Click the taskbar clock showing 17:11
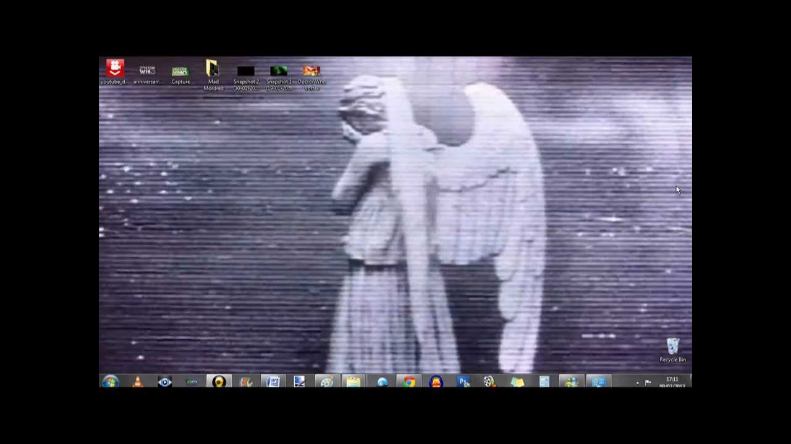The width and height of the screenshot is (791, 444). (x=672, y=382)
